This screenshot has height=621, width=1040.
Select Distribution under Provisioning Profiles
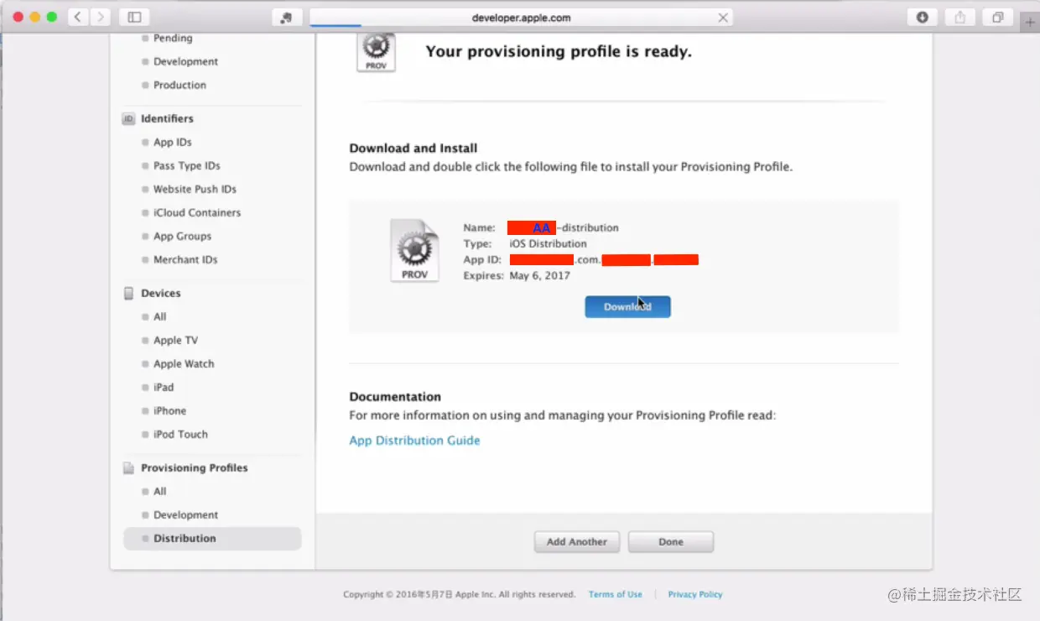tap(212, 539)
